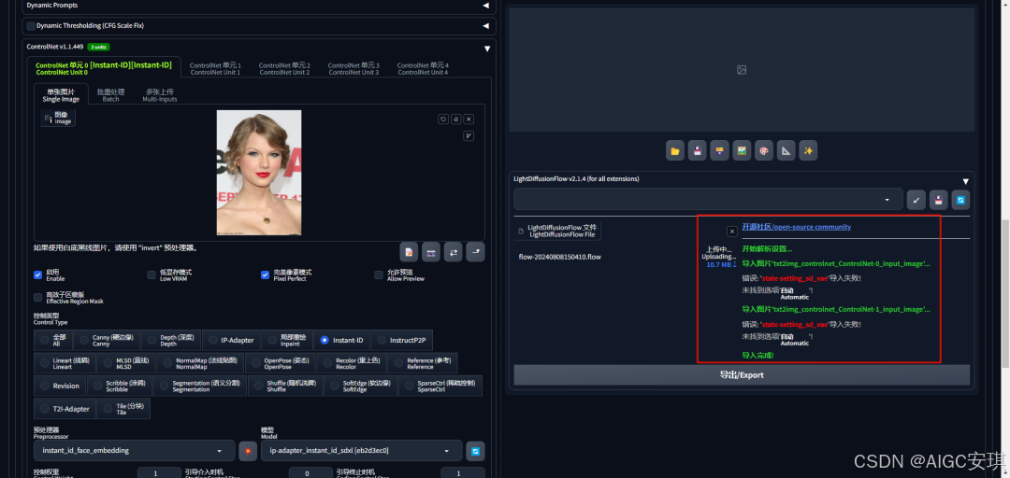Select the All control type radio
This screenshot has height=478, width=1010.
52,341
